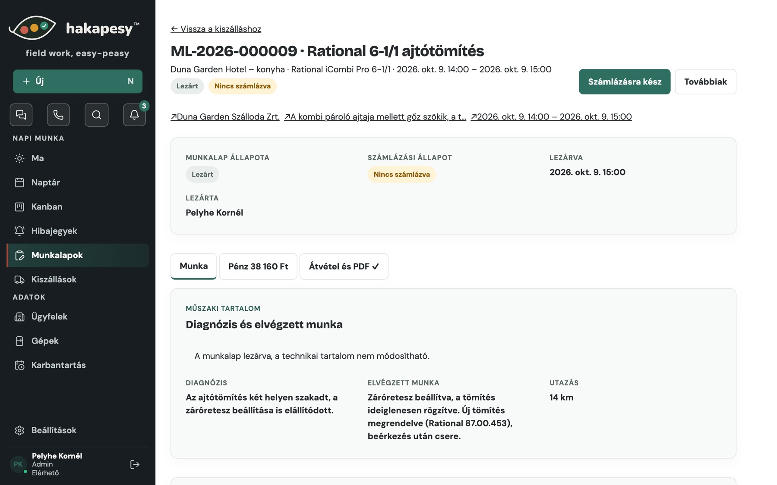Open Duna Garden Szálloda Zrt. link
777x485 pixels.
click(x=225, y=117)
